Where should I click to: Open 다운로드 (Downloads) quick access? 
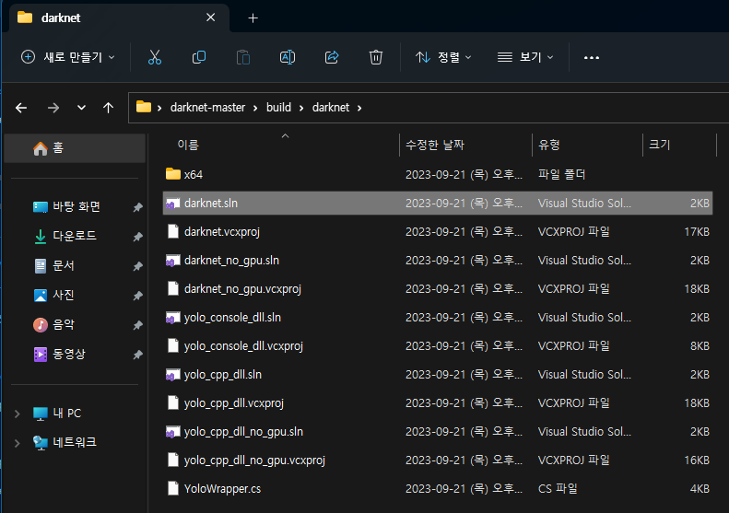pos(75,236)
